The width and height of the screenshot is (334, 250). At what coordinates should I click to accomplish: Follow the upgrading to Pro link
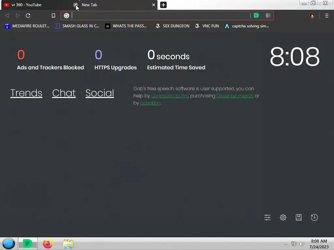[170, 96]
